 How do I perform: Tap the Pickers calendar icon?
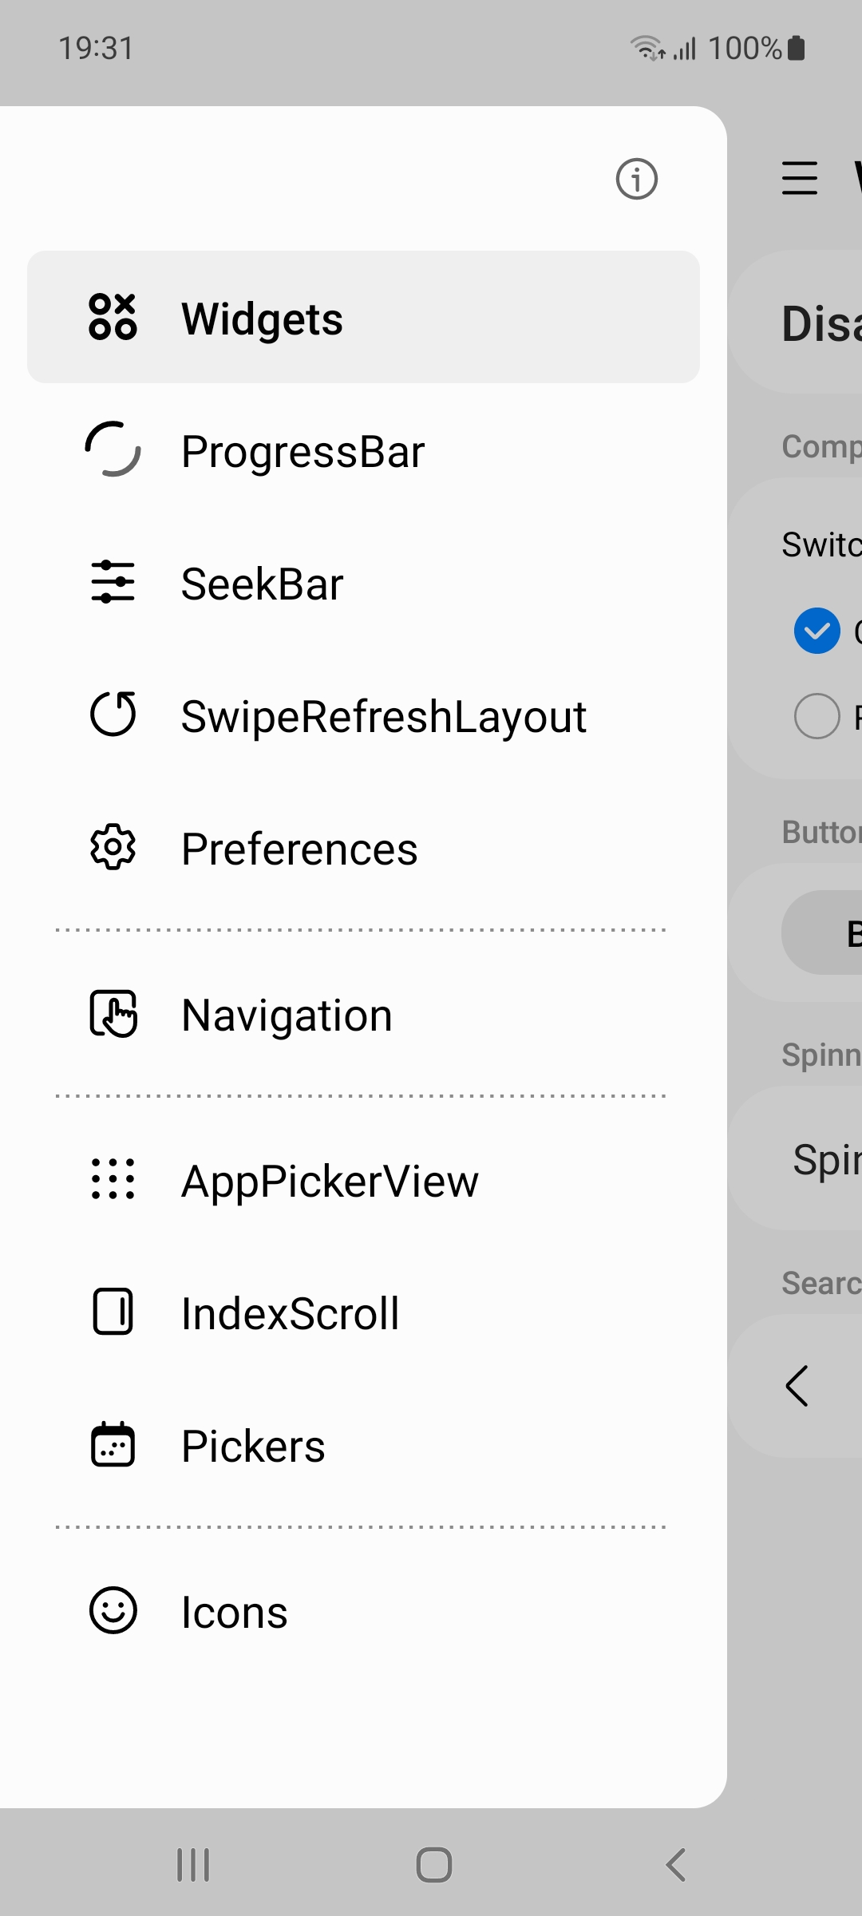(x=113, y=1444)
